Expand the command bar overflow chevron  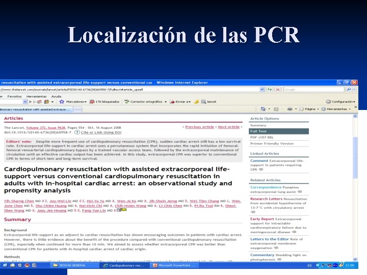[356, 107]
